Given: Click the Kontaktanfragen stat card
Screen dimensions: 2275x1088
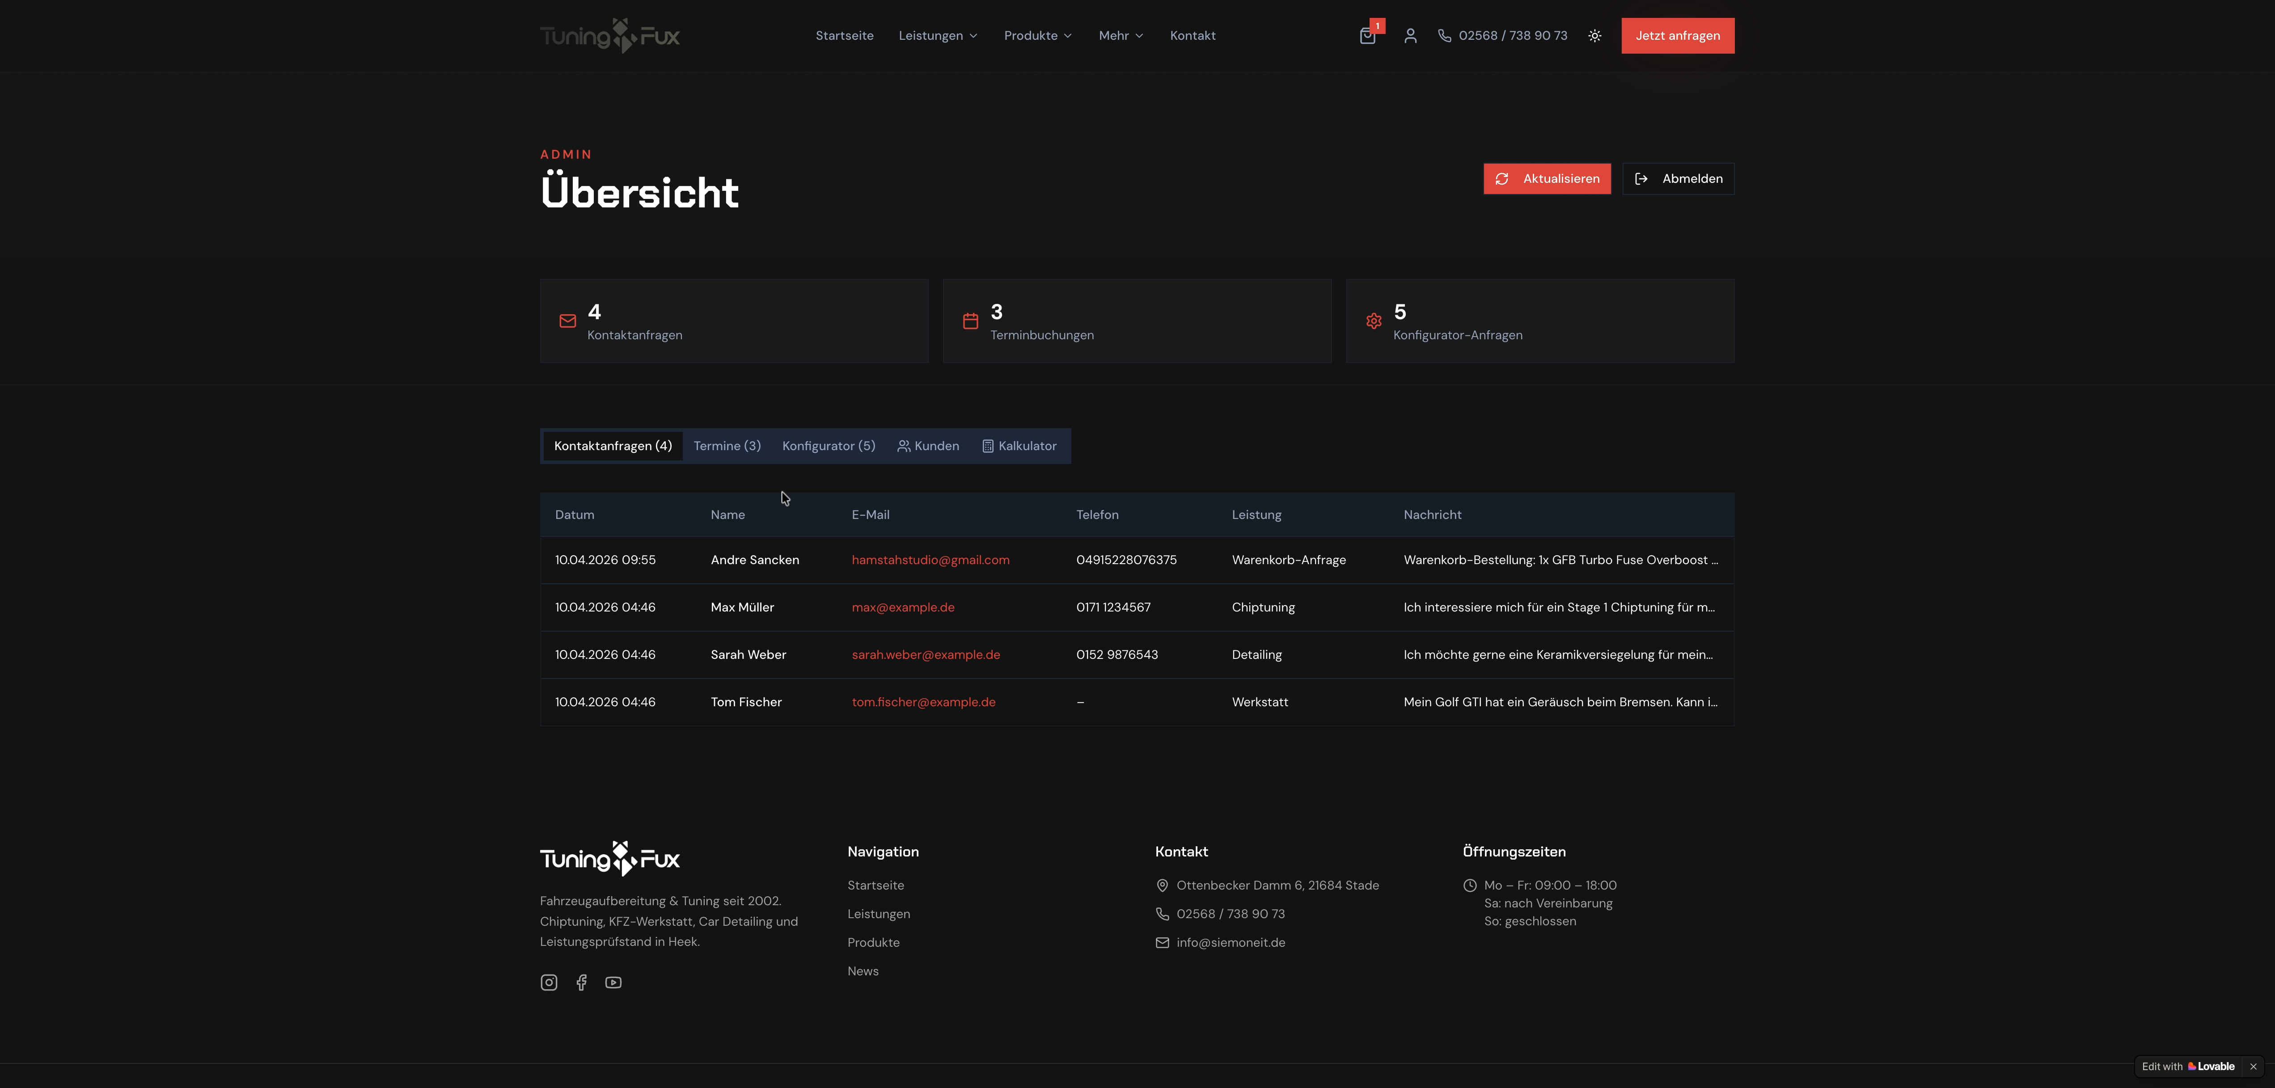Looking at the screenshot, I should pos(734,321).
